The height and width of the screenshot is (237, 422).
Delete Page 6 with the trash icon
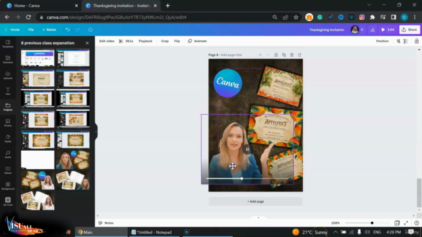coord(291,55)
